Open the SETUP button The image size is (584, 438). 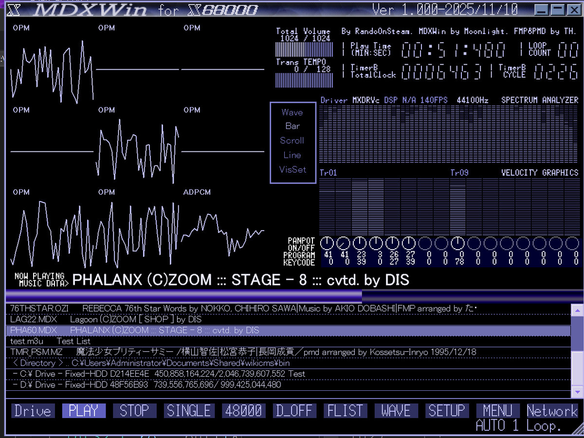(x=446, y=411)
